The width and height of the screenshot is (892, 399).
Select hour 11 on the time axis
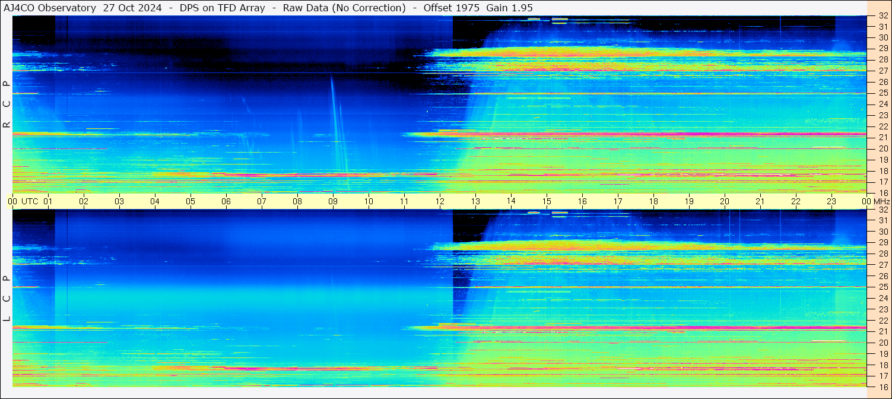pyautogui.click(x=404, y=201)
